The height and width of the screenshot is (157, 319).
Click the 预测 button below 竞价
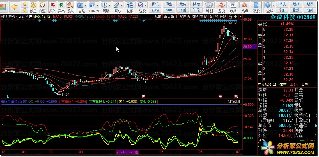point(183,10)
